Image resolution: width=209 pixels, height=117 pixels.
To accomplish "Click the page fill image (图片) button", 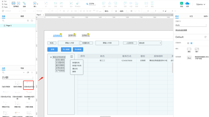I will click(x=197, y=49).
